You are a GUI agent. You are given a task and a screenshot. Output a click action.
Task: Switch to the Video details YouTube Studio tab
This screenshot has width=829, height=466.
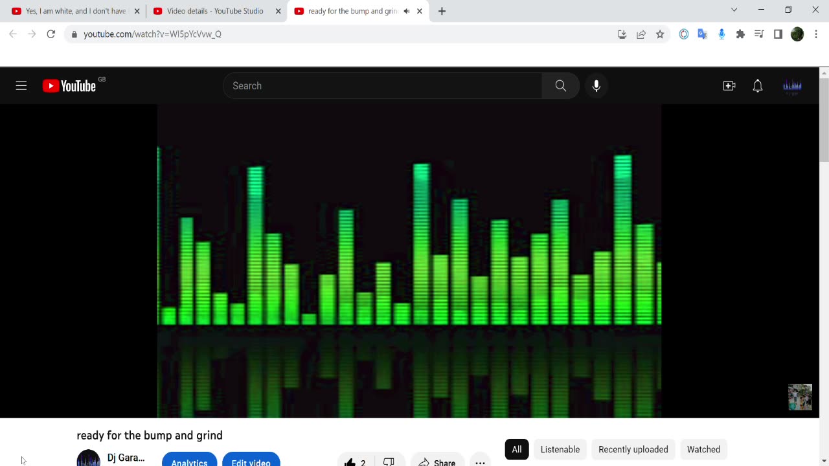coord(215,11)
